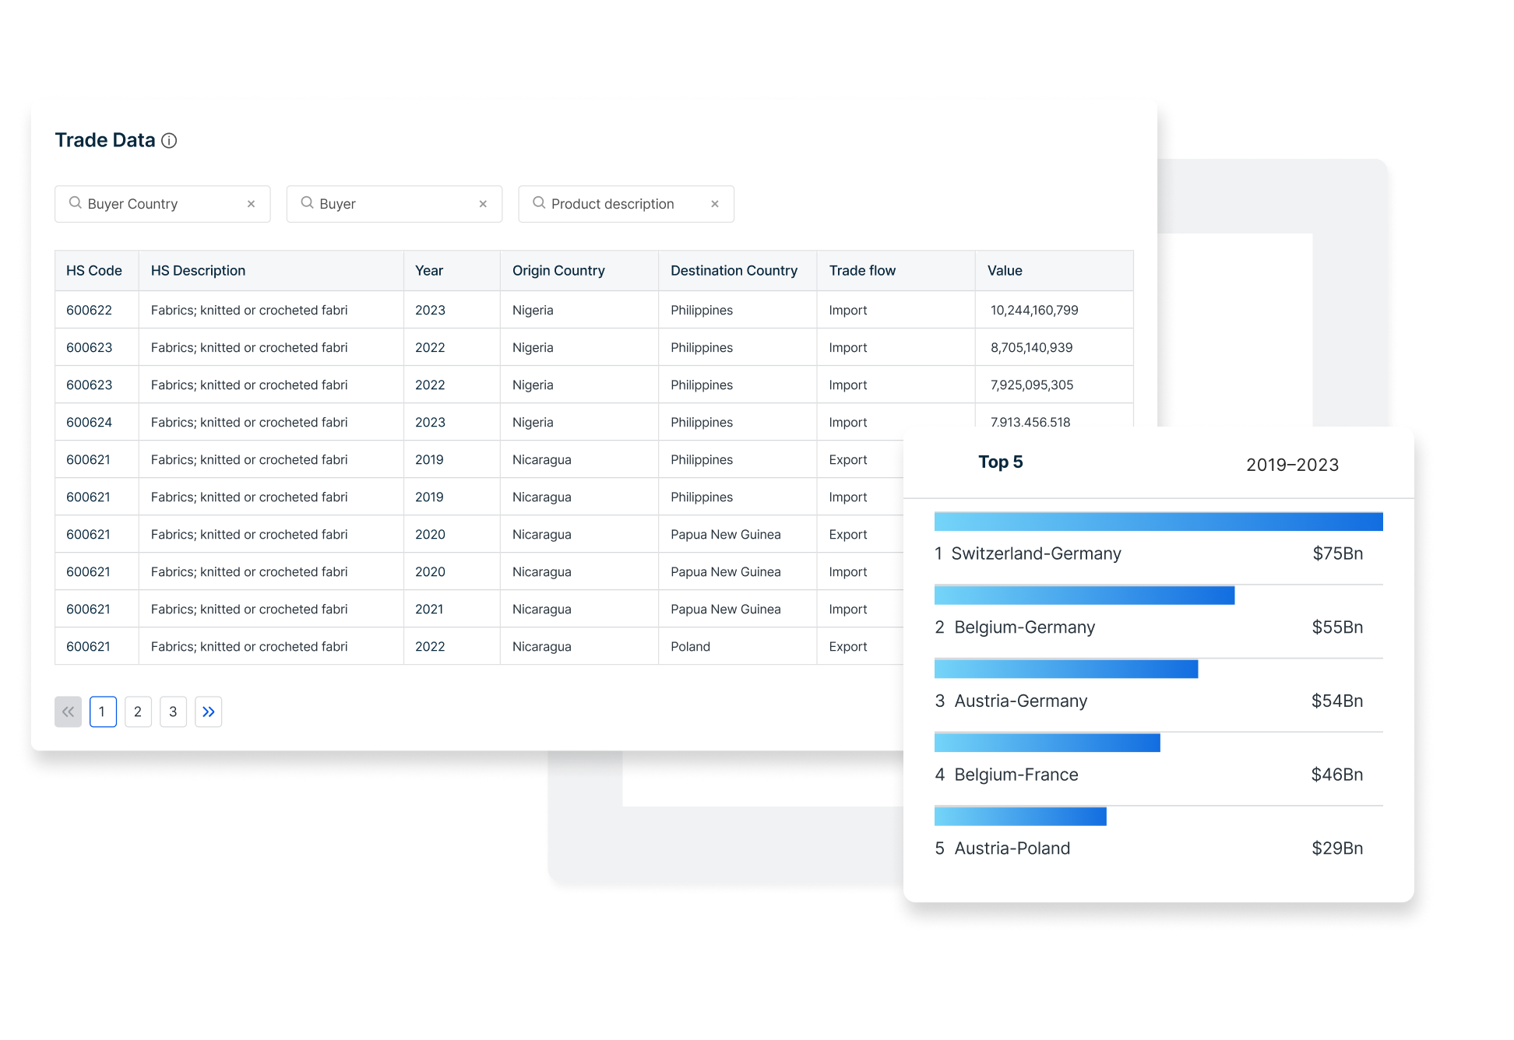1514x1040 pixels.
Task: Select page 1 in pagination
Action: 103,711
